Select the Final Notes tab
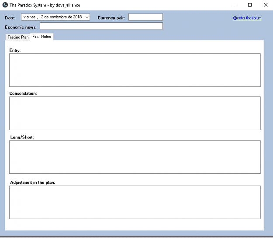The height and width of the screenshot is (238, 273). (x=41, y=37)
